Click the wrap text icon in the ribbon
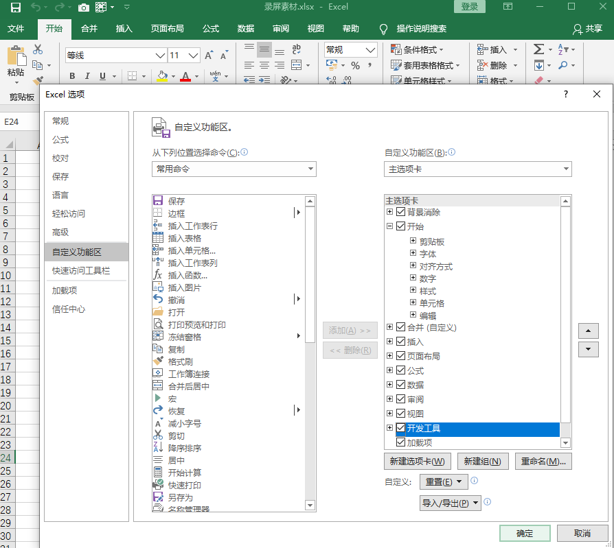The height and width of the screenshot is (548, 614). tap(297, 49)
